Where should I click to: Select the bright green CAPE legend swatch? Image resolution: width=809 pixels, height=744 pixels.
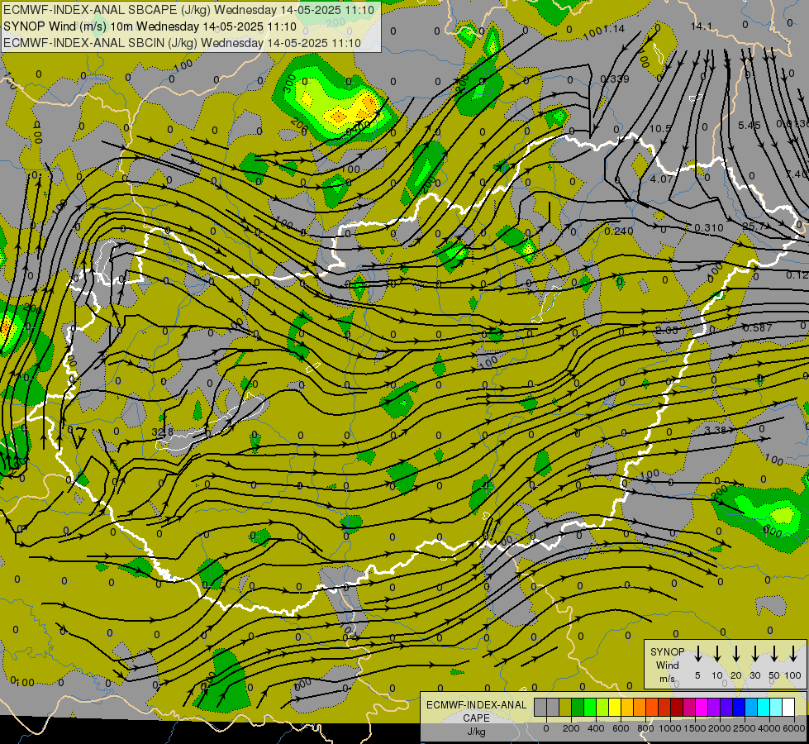(x=590, y=707)
